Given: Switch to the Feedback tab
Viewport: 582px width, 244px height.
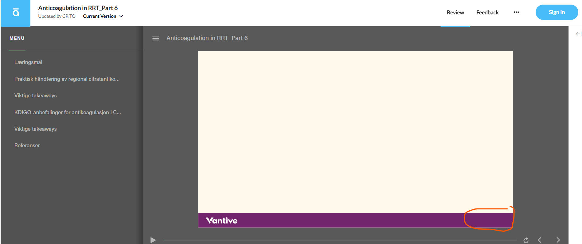Looking at the screenshot, I should pyautogui.click(x=487, y=13).
